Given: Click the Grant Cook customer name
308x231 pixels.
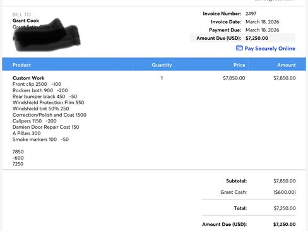Looking at the screenshot, I should click(26, 21).
